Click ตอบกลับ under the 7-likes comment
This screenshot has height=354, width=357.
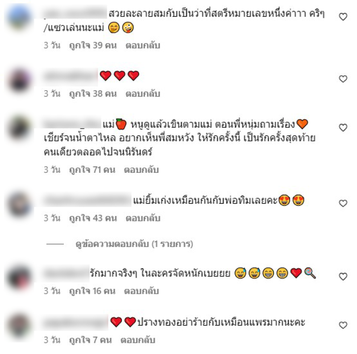[x=138, y=340]
